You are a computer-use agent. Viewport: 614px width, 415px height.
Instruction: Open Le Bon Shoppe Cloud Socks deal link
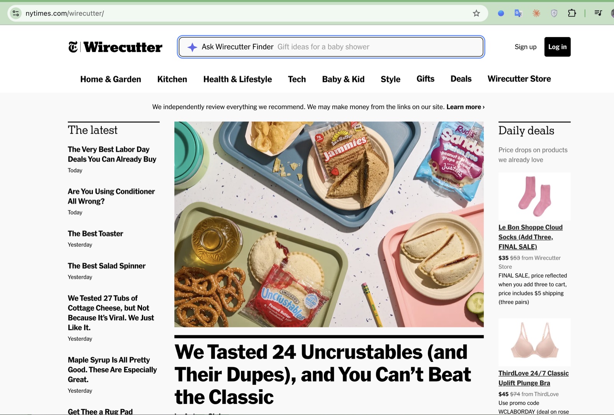(530, 237)
